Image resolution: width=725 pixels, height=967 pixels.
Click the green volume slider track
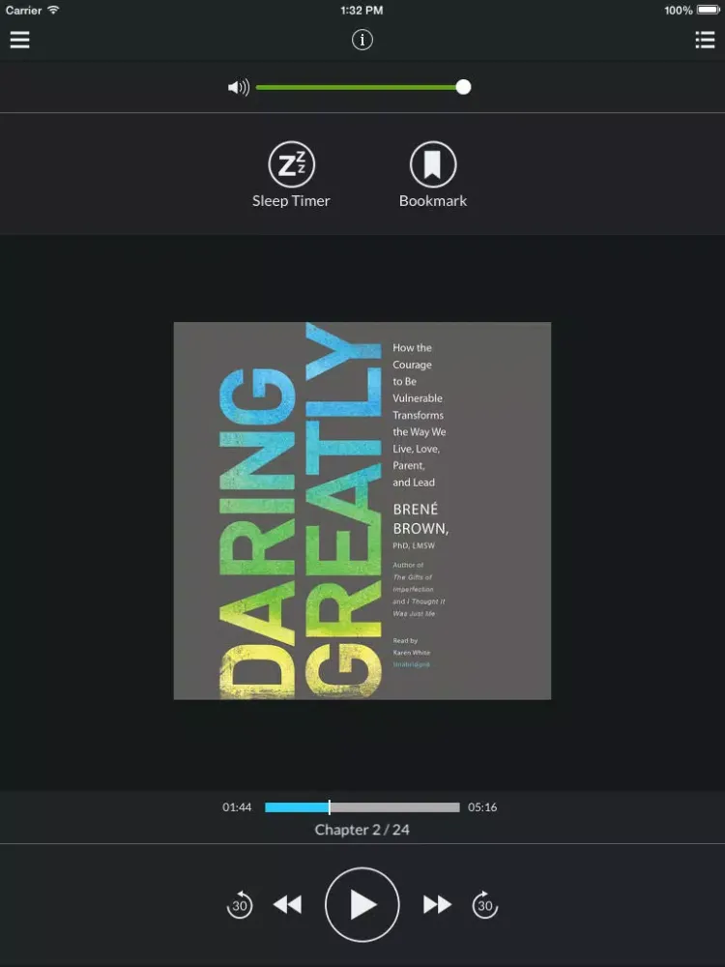pyautogui.click(x=359, y=88)
